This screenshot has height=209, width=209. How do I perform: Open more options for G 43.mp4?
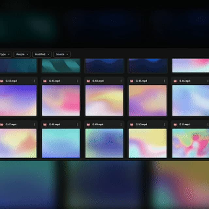(78, 81)
